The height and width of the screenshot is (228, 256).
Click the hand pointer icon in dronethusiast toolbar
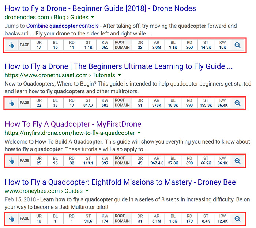(x=12, y=103)
